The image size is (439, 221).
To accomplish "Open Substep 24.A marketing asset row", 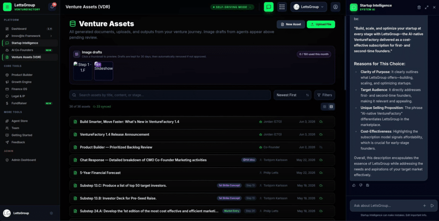I will pos(202,211).
